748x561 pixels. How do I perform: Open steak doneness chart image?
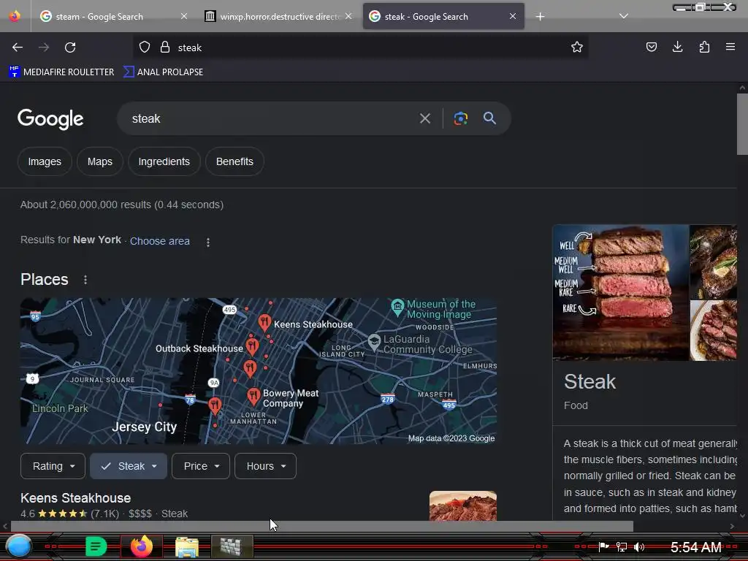(621, 292)
